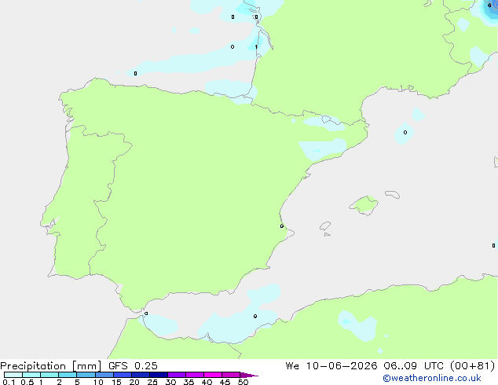
Task: Click the "0.1" legend label
Action: pos(9,382)
